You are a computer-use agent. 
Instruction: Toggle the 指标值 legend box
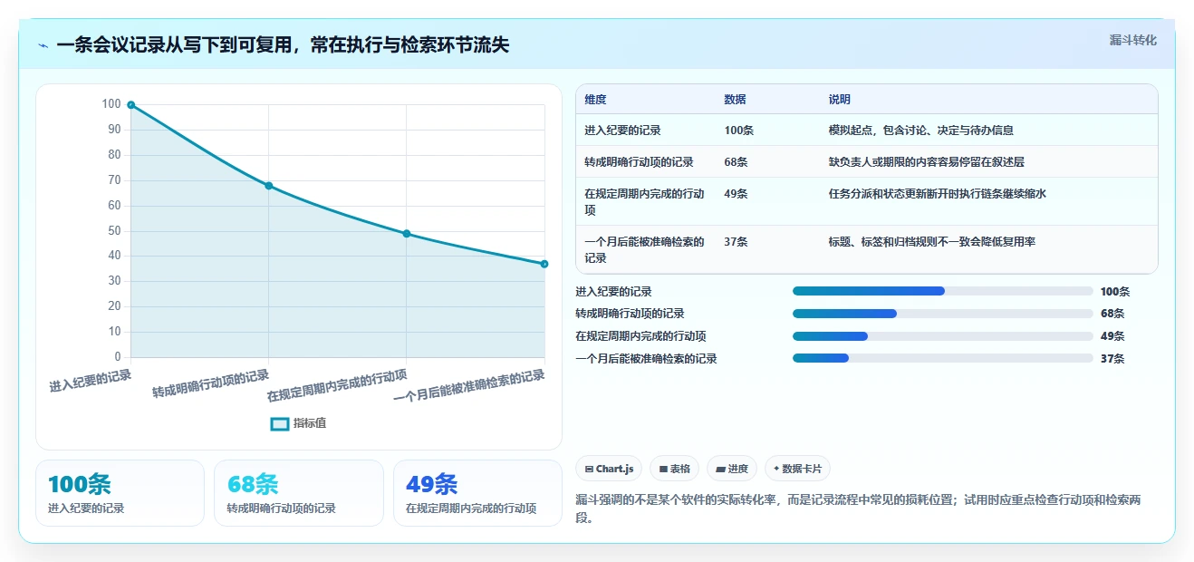280,423
